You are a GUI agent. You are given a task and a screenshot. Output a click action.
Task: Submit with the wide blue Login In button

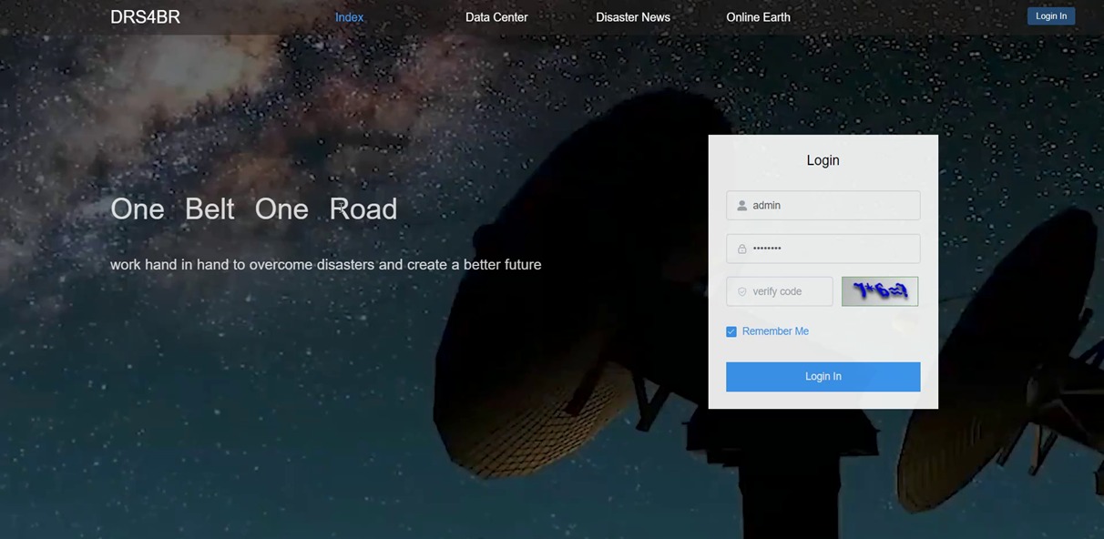(823, 377)
